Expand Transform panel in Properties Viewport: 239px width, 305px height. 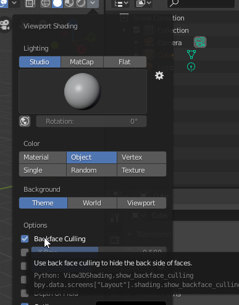(x=154, y=234)
